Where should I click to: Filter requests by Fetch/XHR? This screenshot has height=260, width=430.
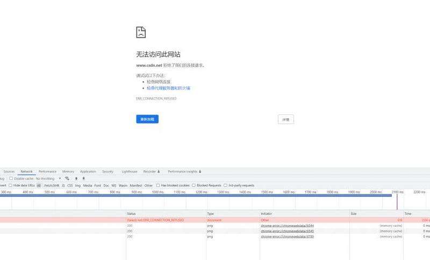tap(52, 185)
